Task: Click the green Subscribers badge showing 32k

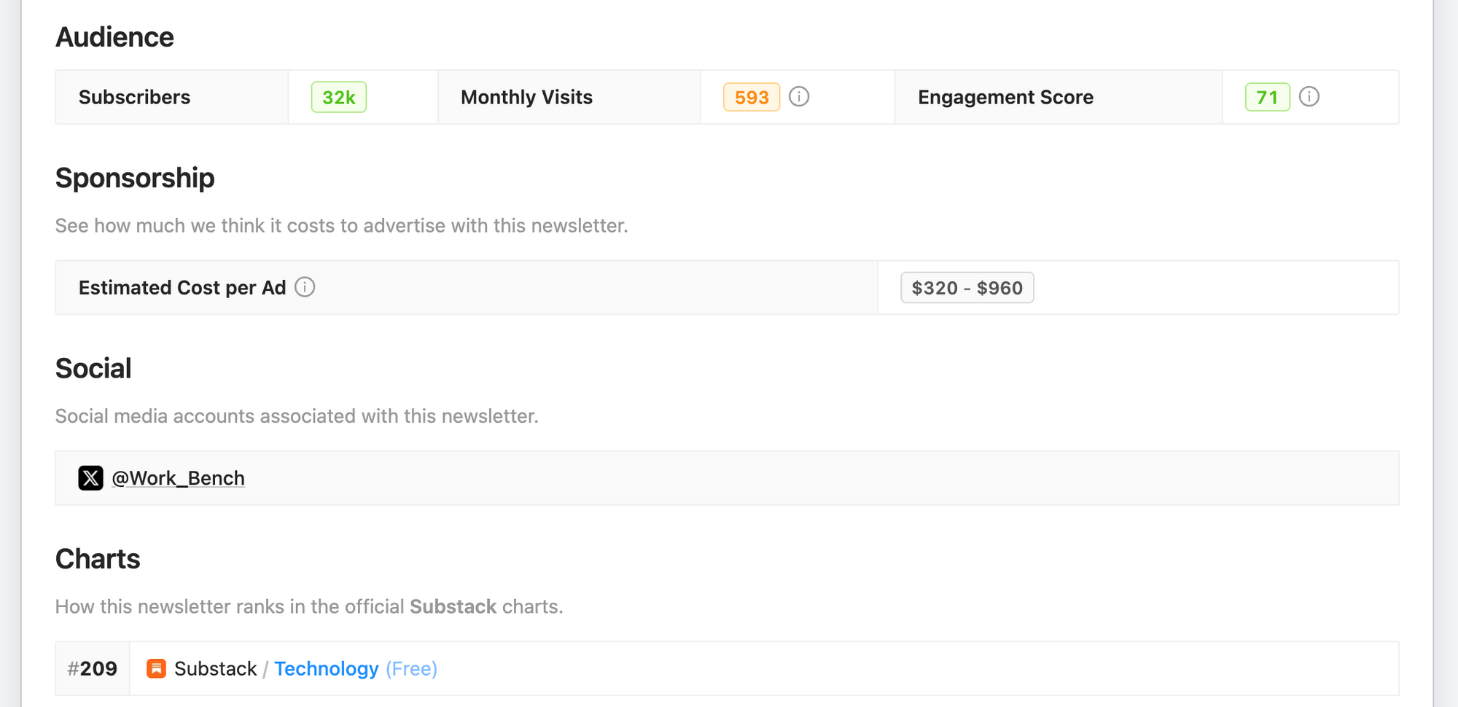Action: click(x=338, y=96)
